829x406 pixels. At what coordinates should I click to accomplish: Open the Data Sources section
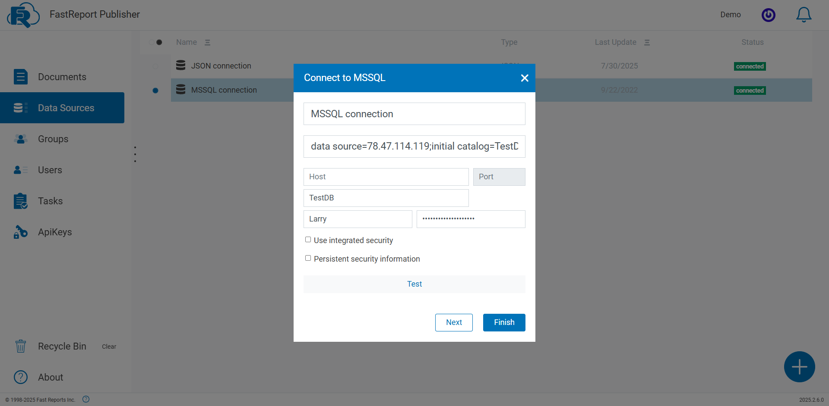coord(62,108)
